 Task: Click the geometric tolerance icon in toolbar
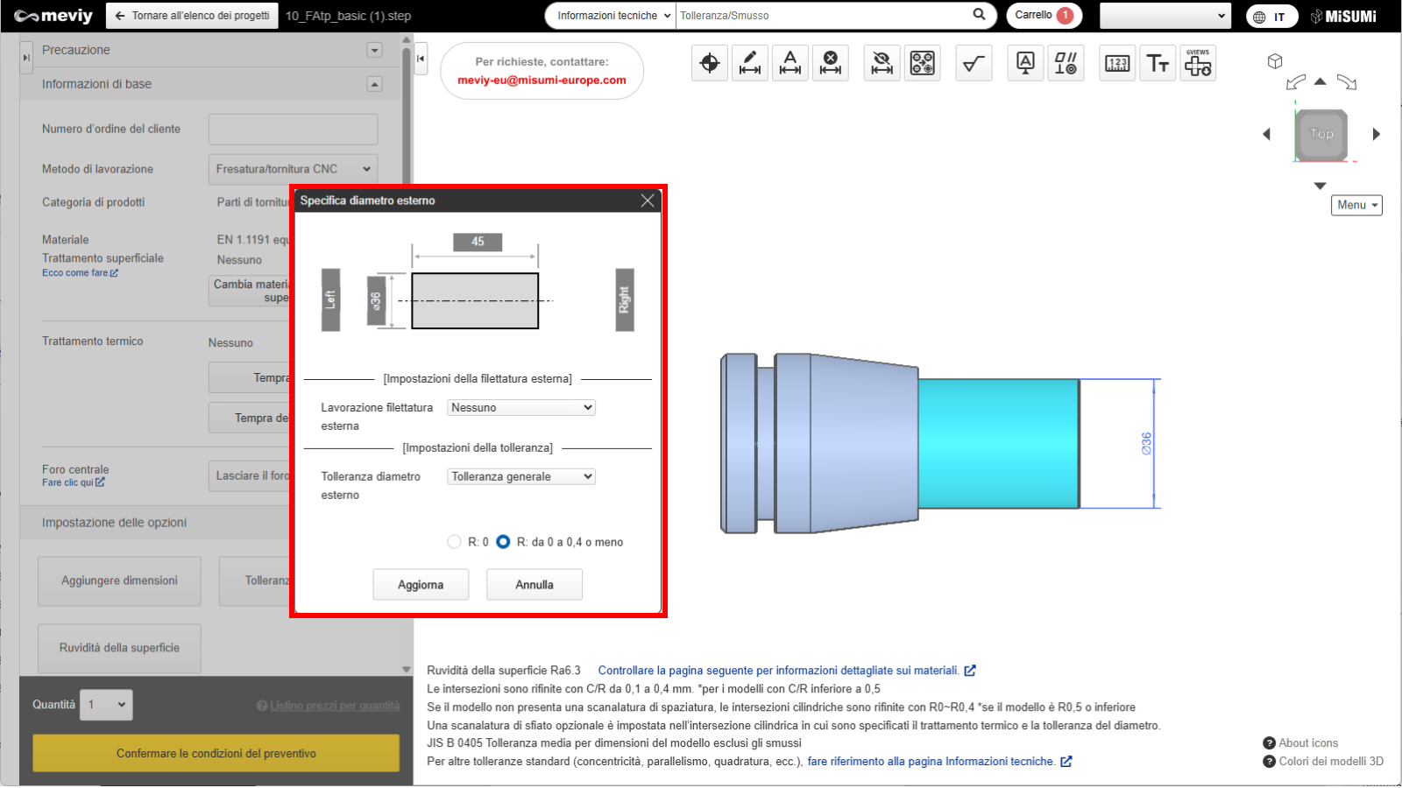[x=1066, y=63]
